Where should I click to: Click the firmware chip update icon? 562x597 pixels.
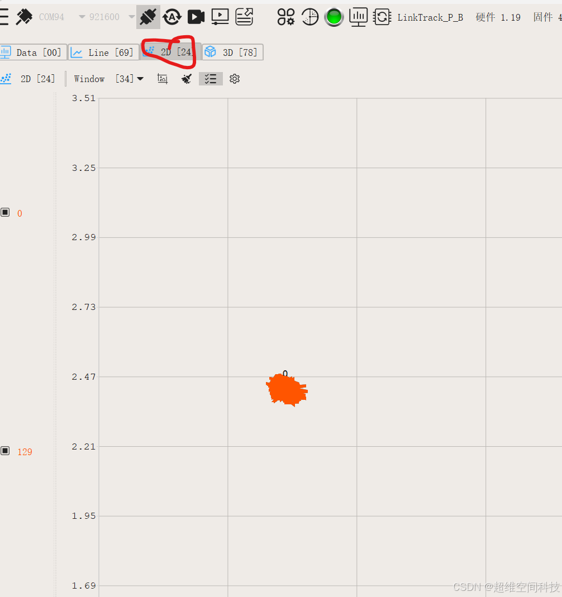(x=382, y=17)
